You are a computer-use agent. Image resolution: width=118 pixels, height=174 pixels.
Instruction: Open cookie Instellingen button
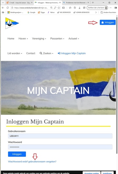coord(107,173)
